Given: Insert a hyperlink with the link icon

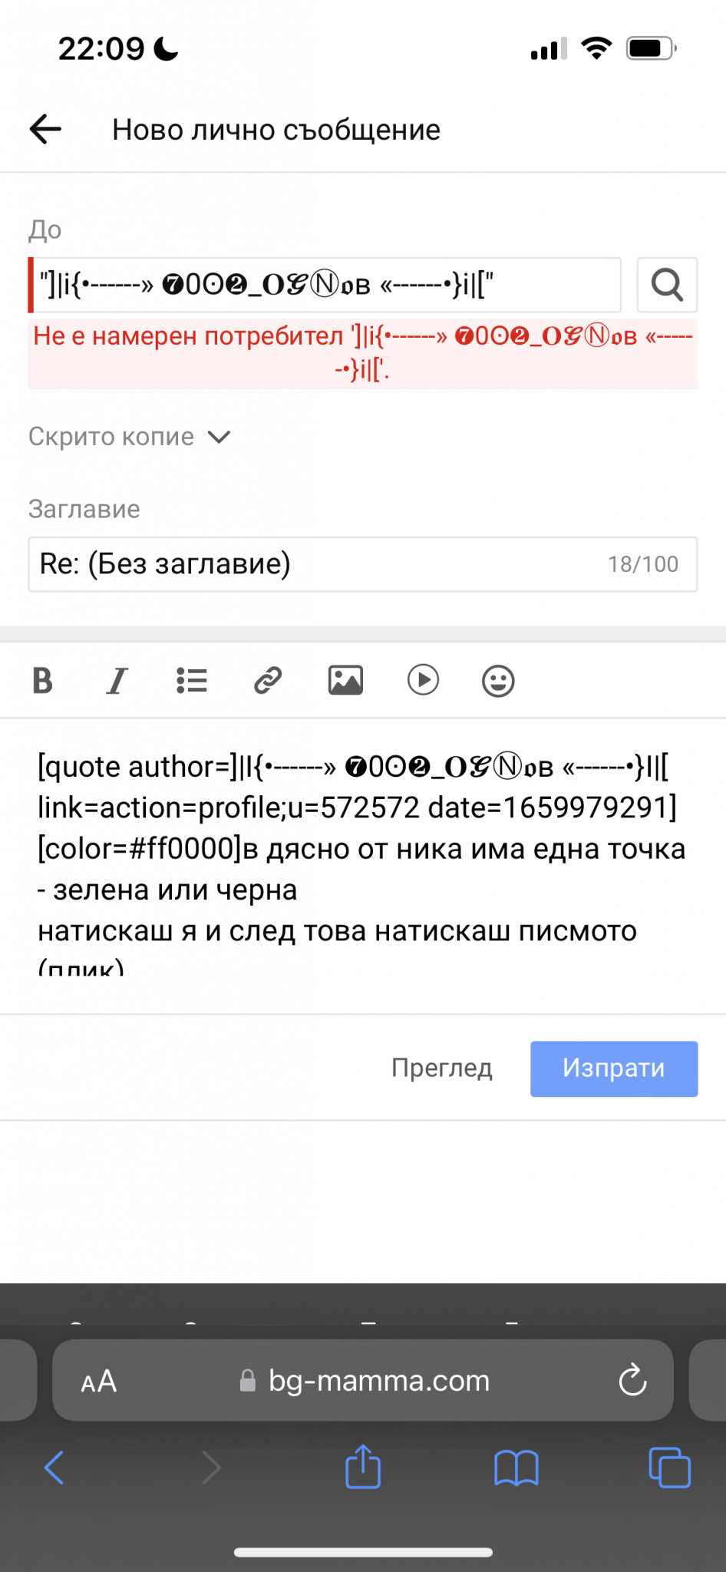Looking at the screenshot, I should pos(268,680).
